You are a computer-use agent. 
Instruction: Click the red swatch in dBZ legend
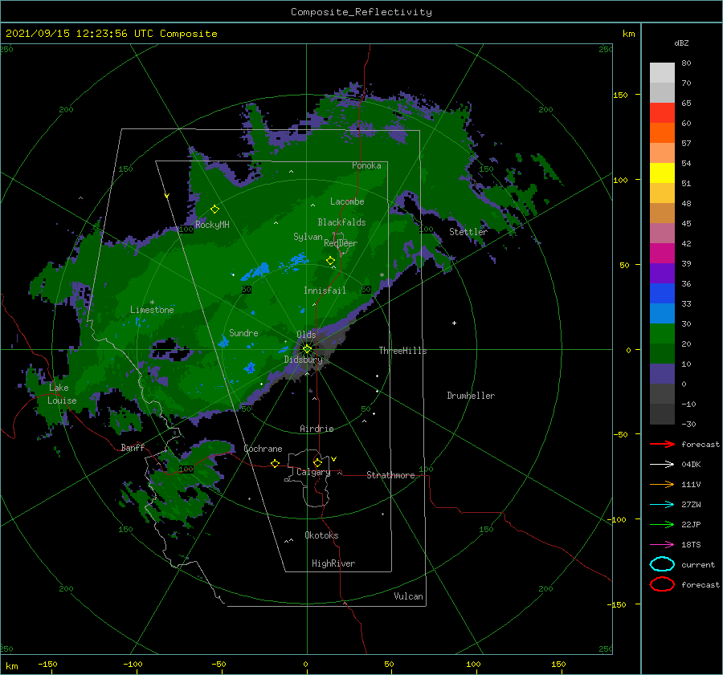[662, 112]
